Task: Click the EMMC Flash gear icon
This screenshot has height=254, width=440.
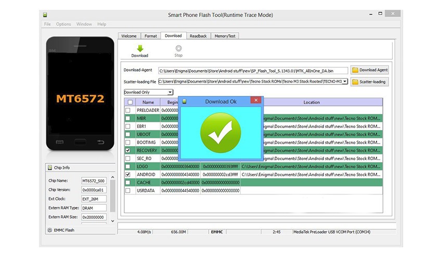Action: point(49,230)
